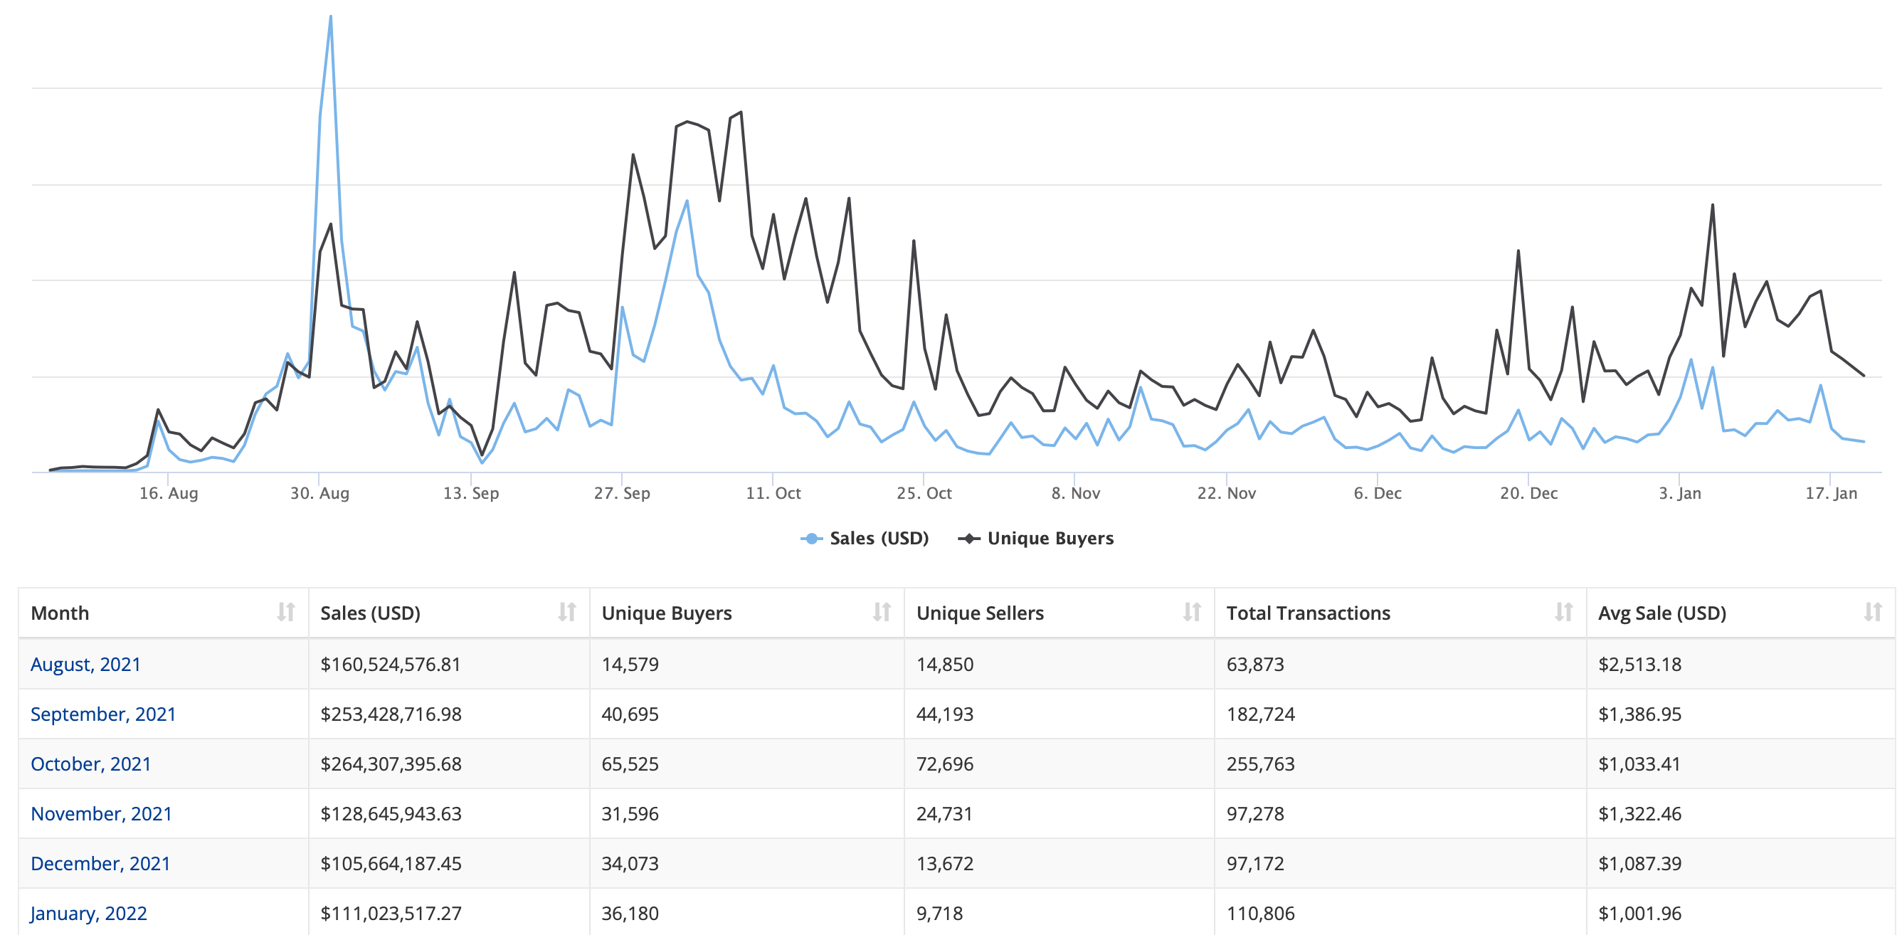
Task: Open the November, 2021 month link
Action: [101, 813]
